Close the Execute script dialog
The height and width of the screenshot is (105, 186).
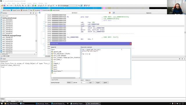coord(130,44)
